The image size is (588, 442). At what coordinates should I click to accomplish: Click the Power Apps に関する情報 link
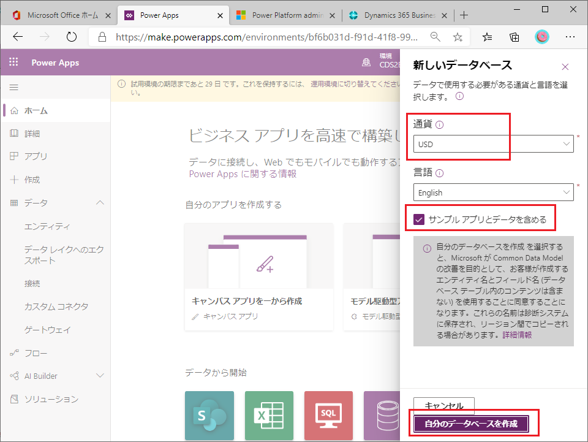click(x=243, y=173)
